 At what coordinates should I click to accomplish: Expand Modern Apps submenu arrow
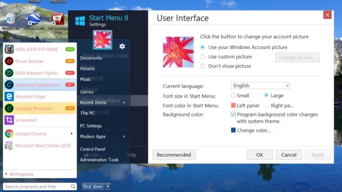[124, 136]
